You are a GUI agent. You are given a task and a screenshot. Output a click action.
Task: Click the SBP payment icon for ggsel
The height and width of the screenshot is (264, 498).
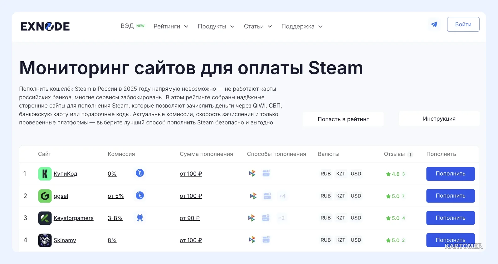253,196
